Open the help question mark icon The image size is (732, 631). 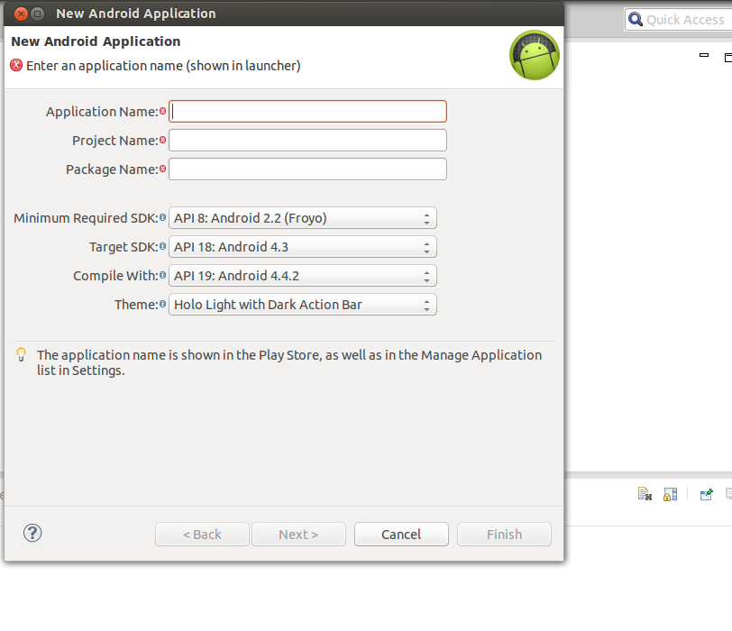click(x=32, y=533)
